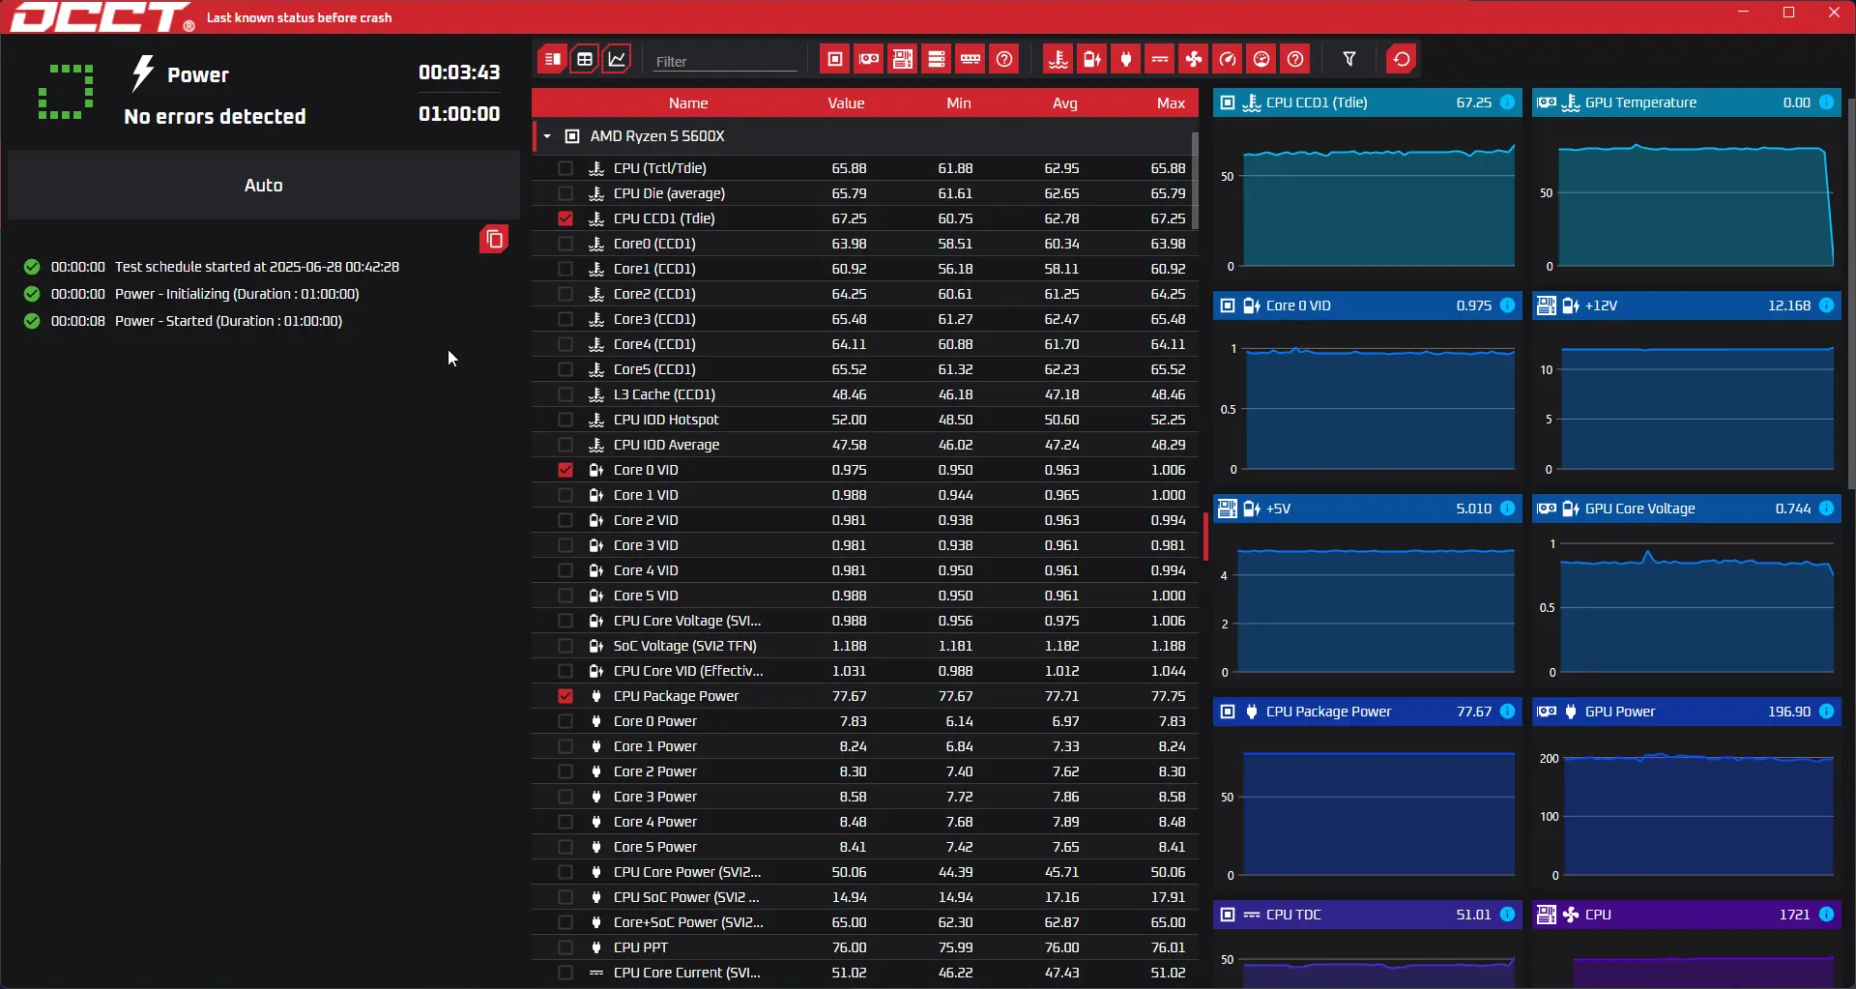
Task: Uncheck the CPU CCD1 (Tdie) checkbox
Action: point(565,218)
